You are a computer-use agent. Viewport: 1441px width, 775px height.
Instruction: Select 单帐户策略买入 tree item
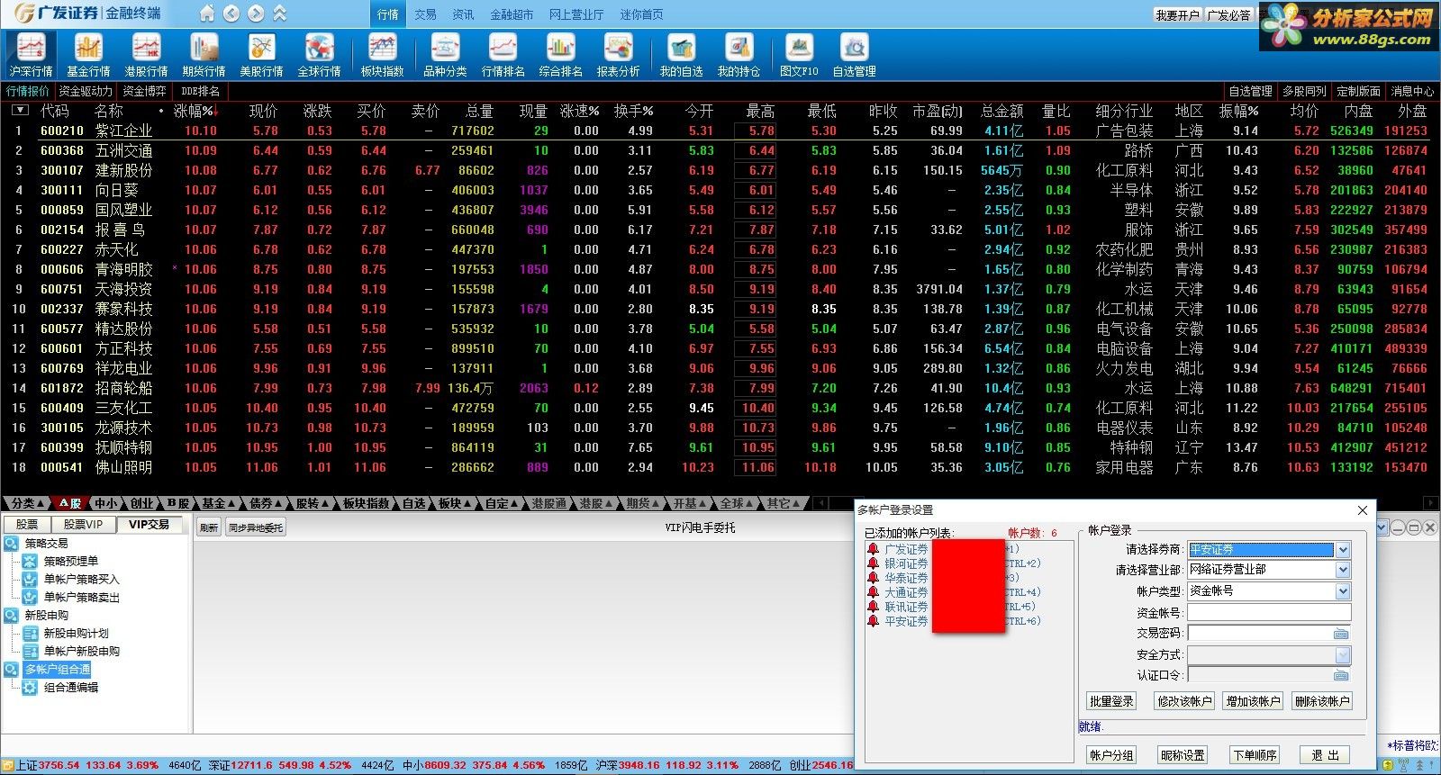pyautogui.click(x=82, y=579)
